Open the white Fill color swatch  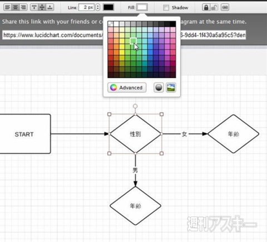[x=142, y=7]
